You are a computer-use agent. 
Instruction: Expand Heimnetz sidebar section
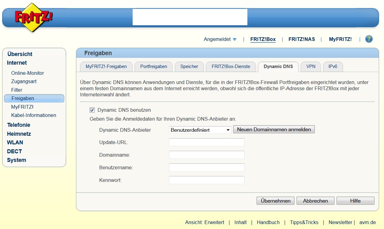19,134
